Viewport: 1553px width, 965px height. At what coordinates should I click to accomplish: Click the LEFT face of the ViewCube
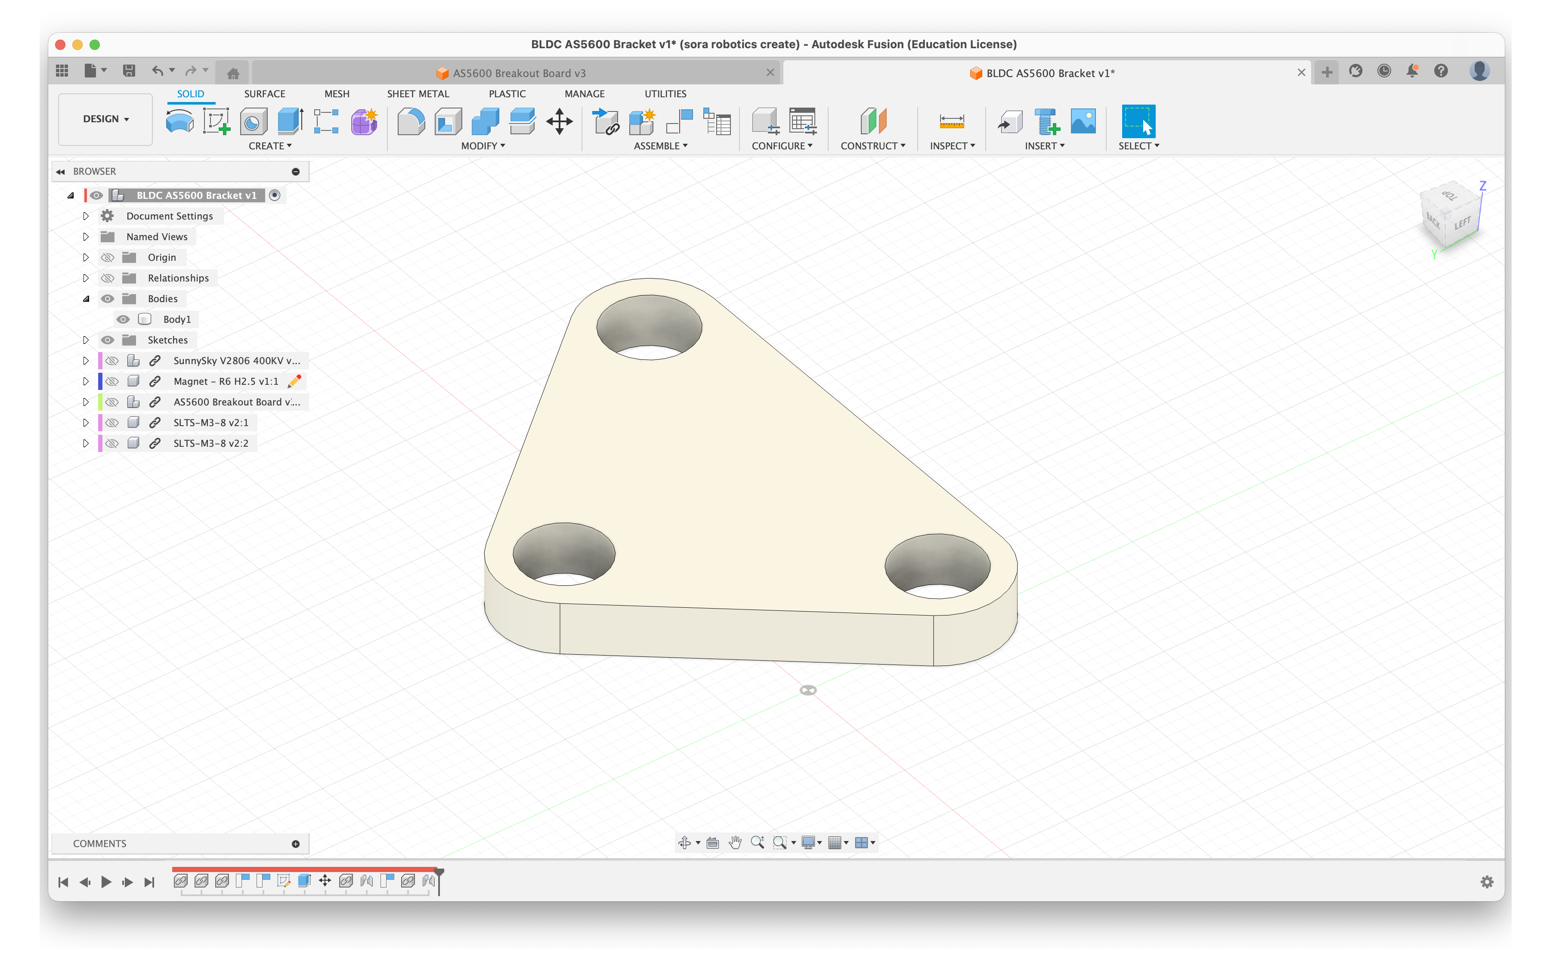1463,223
